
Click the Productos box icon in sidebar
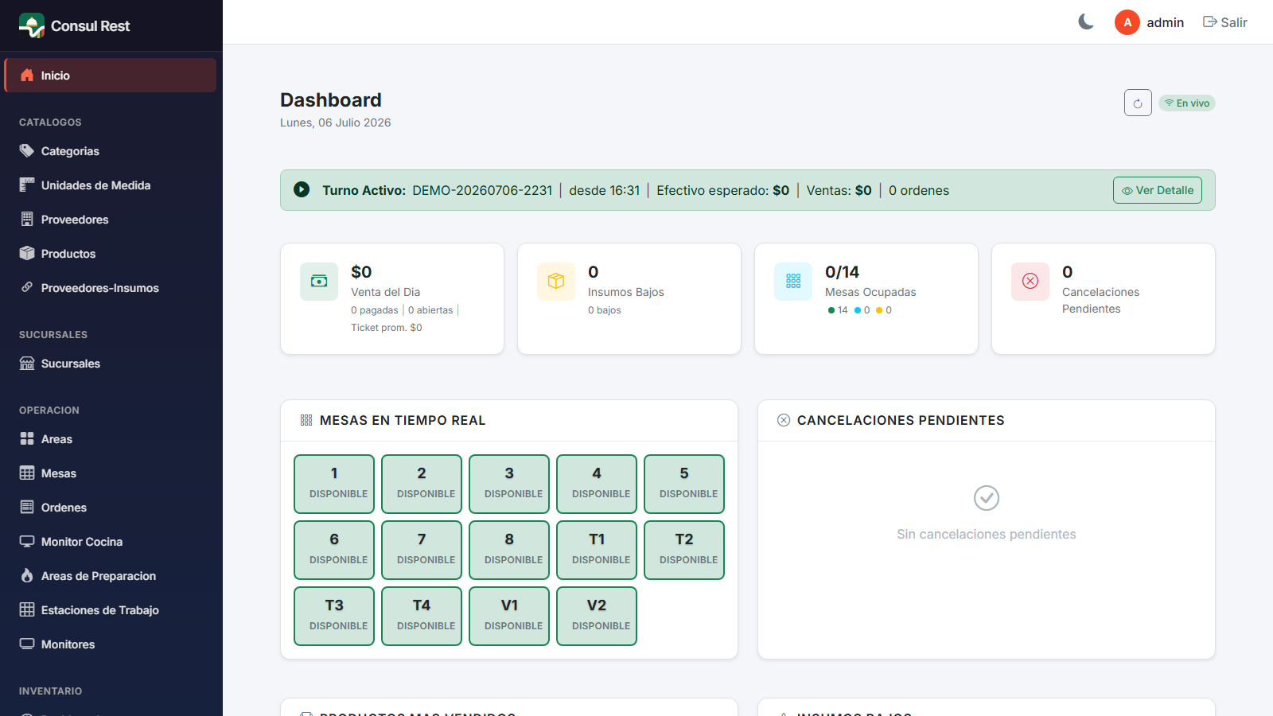[x=27, y=253]
